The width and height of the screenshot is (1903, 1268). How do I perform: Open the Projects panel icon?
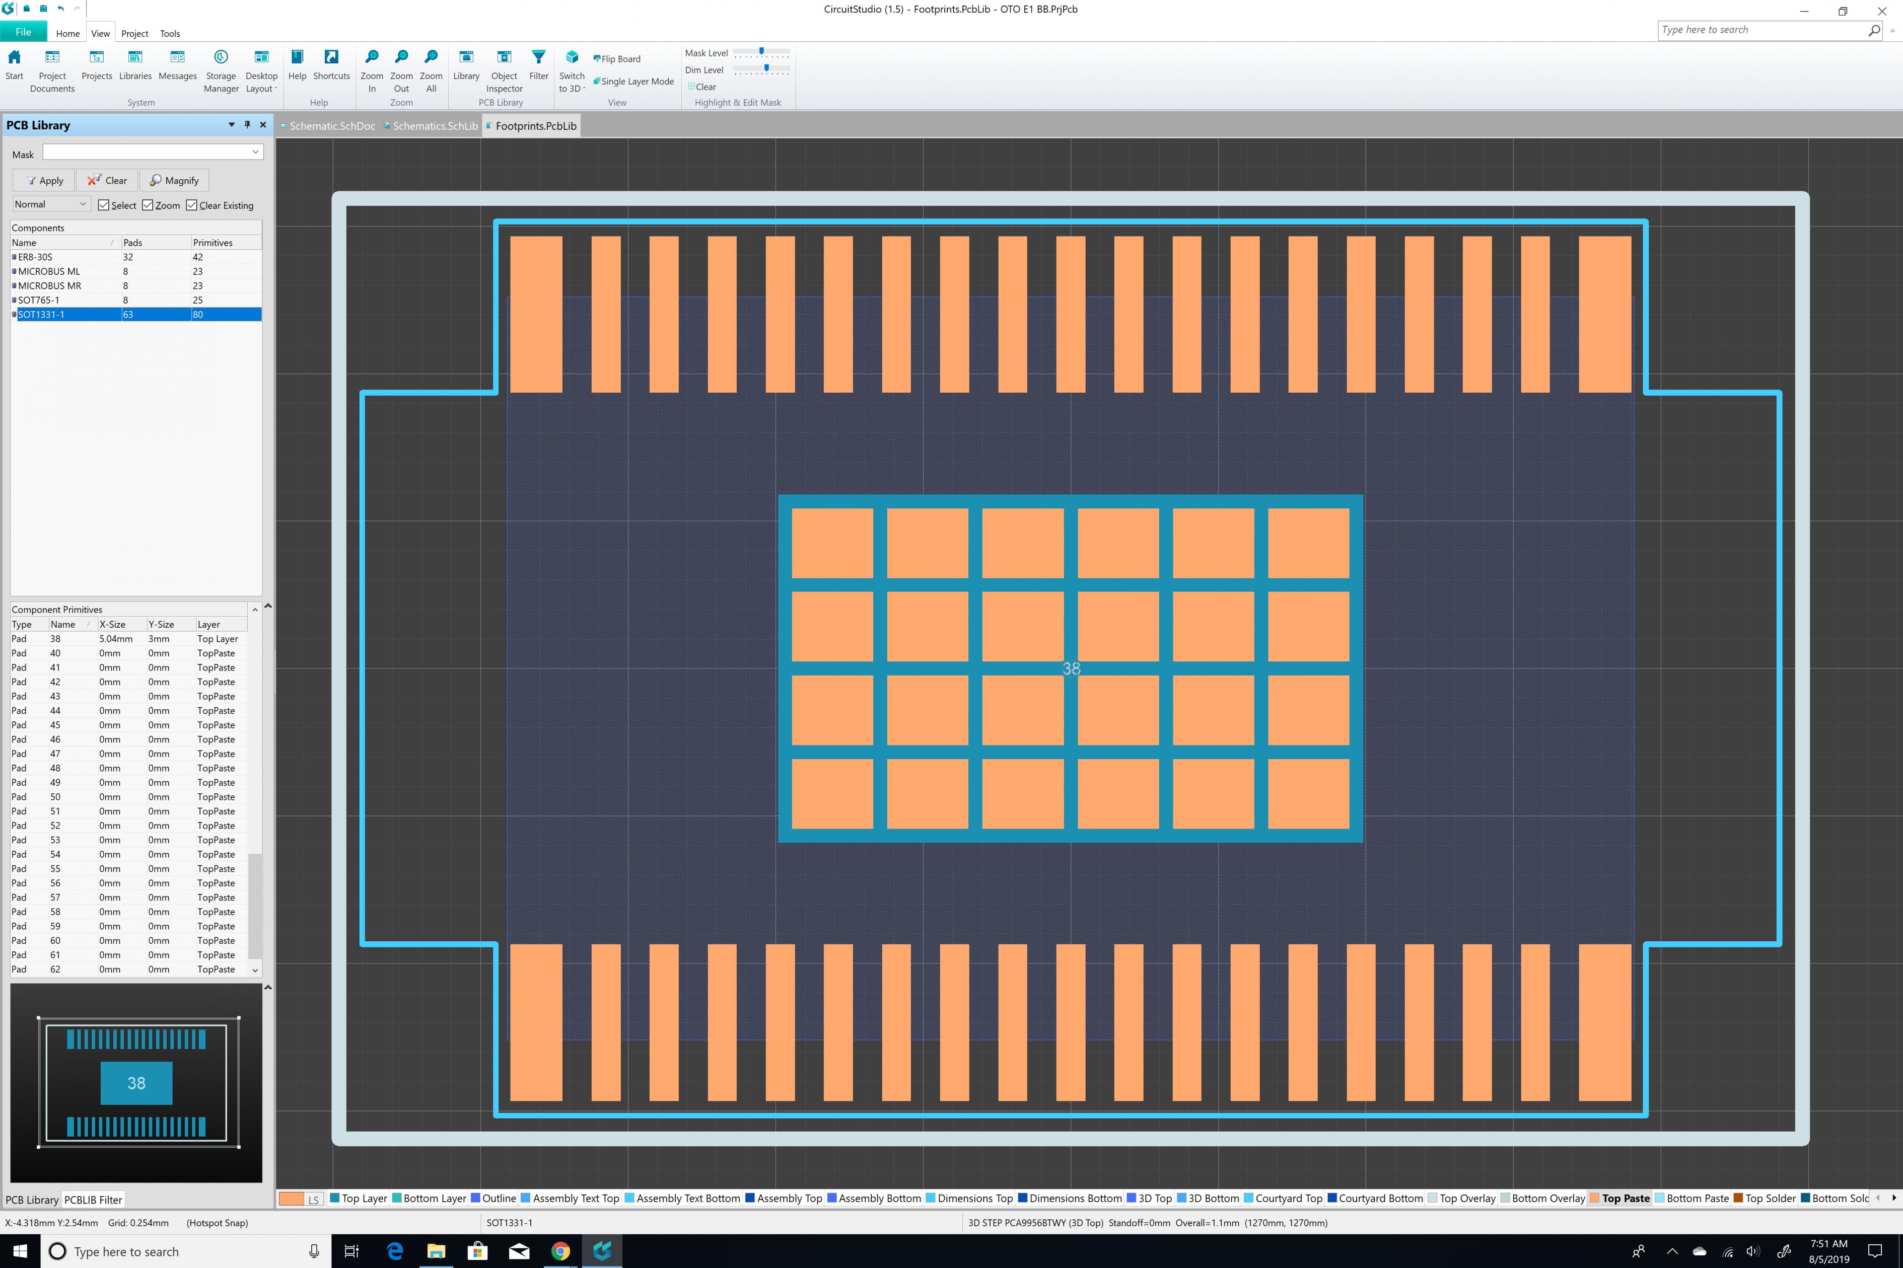97,65
